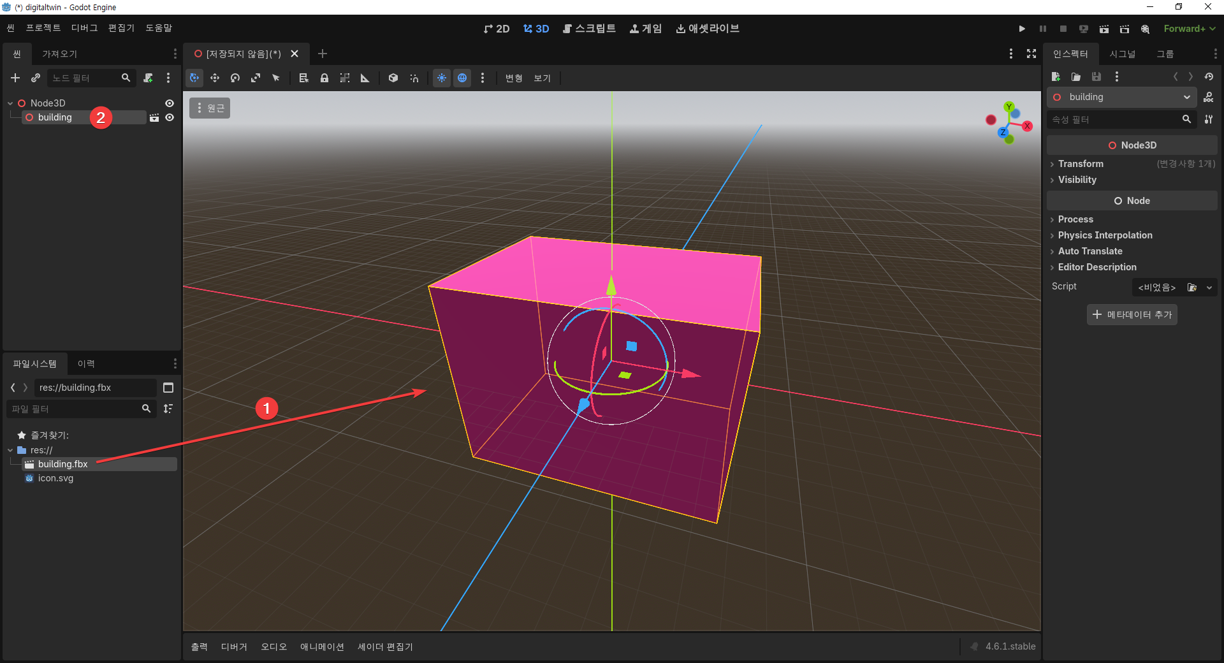Expand the Physics Interpolation section
Screen dimensions: 1224x663
(x=1105, y=235)
